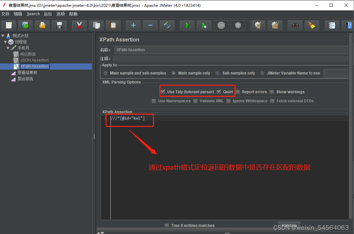Screen dimensions: 354x234
Task: Open the function helper list icon
Action: (332, 25)
